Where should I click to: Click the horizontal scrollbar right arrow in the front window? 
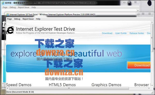coord(149,88)
